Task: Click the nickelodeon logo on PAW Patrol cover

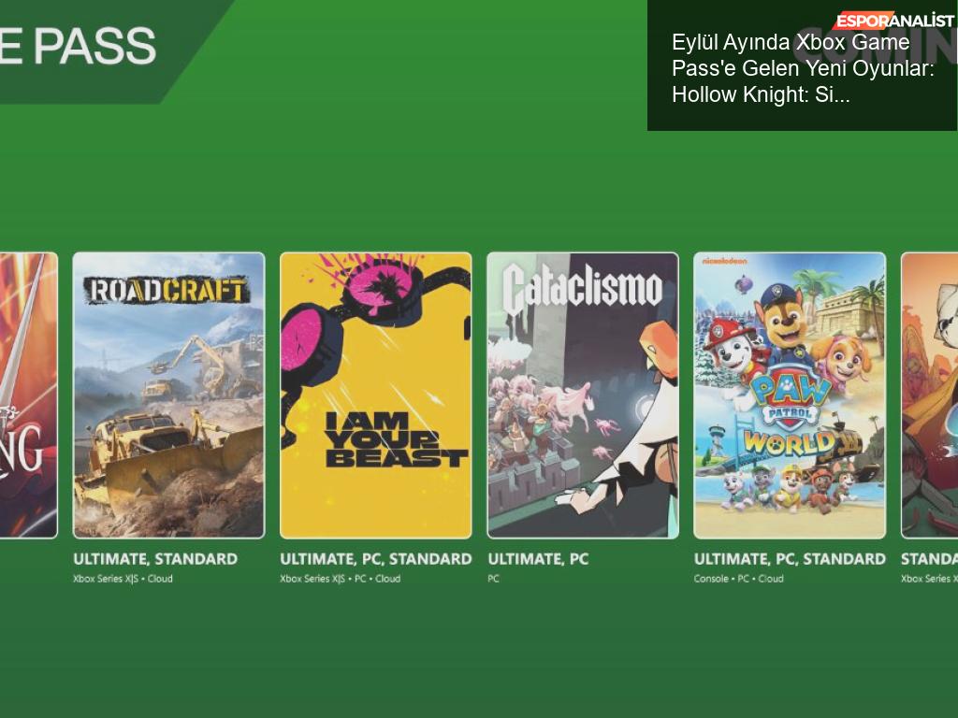Action: (x=724, y=262)
